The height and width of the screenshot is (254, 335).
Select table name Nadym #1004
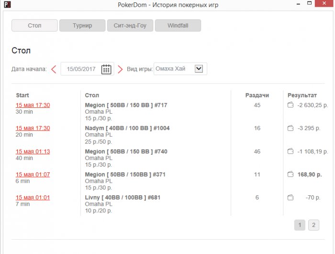(x=127, y=128)
